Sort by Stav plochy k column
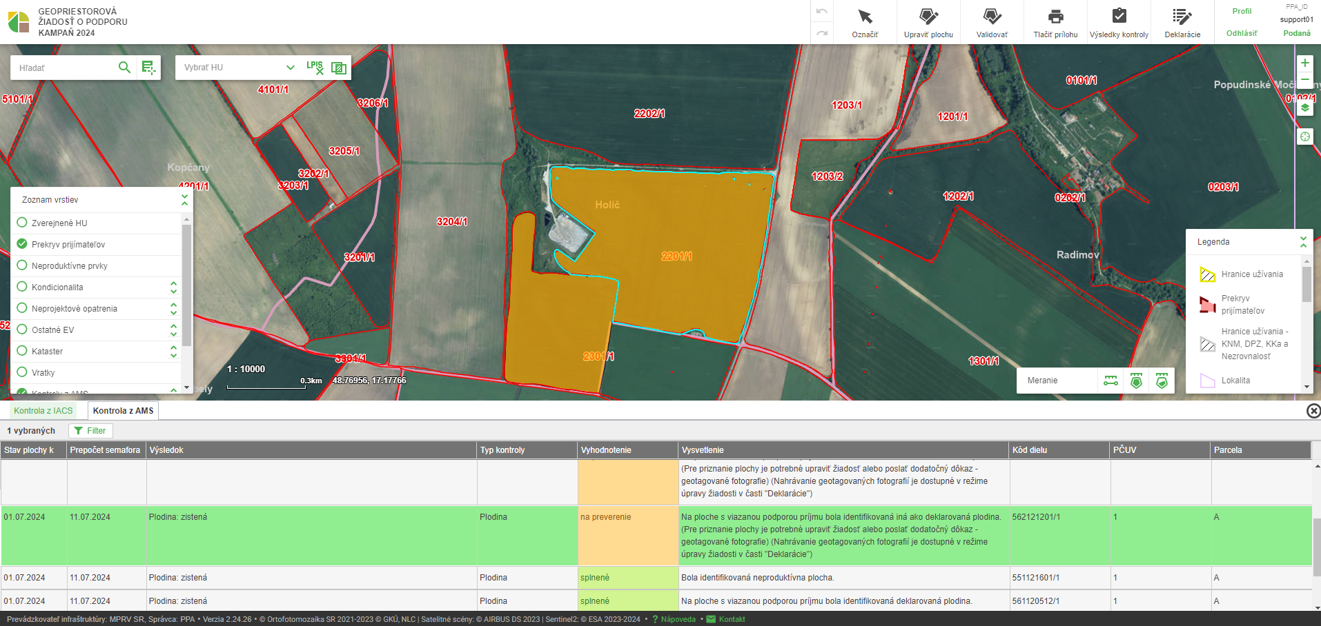1321x626 pixels. click(x=33, y=450)
